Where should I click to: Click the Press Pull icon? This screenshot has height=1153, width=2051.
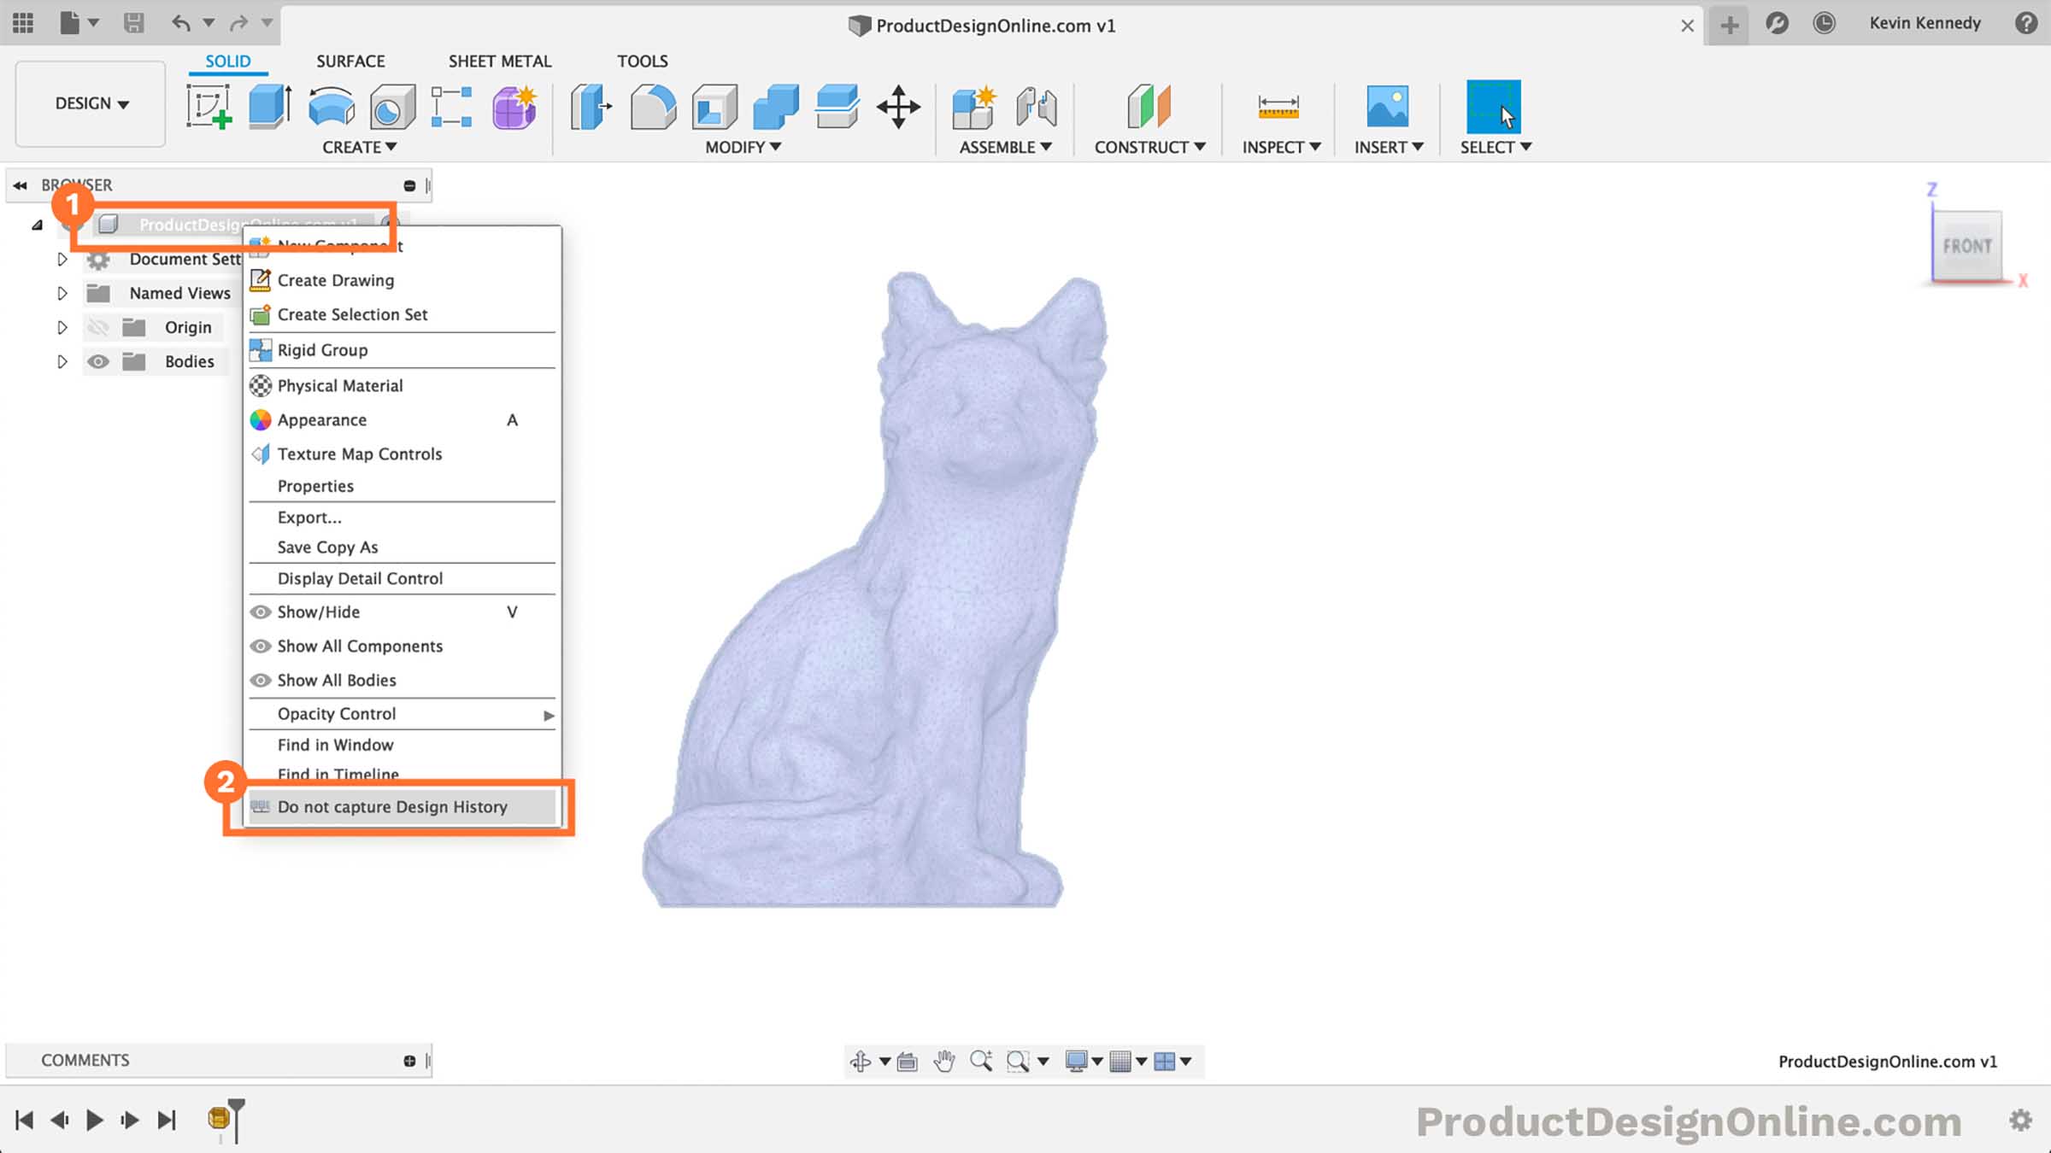[x=591, y=107]
